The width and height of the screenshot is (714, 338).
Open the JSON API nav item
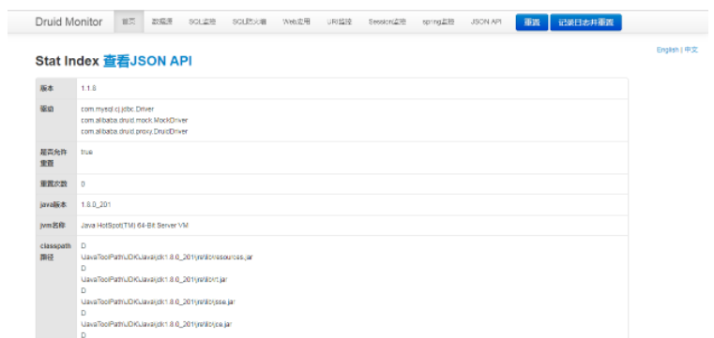pos(486,22)
